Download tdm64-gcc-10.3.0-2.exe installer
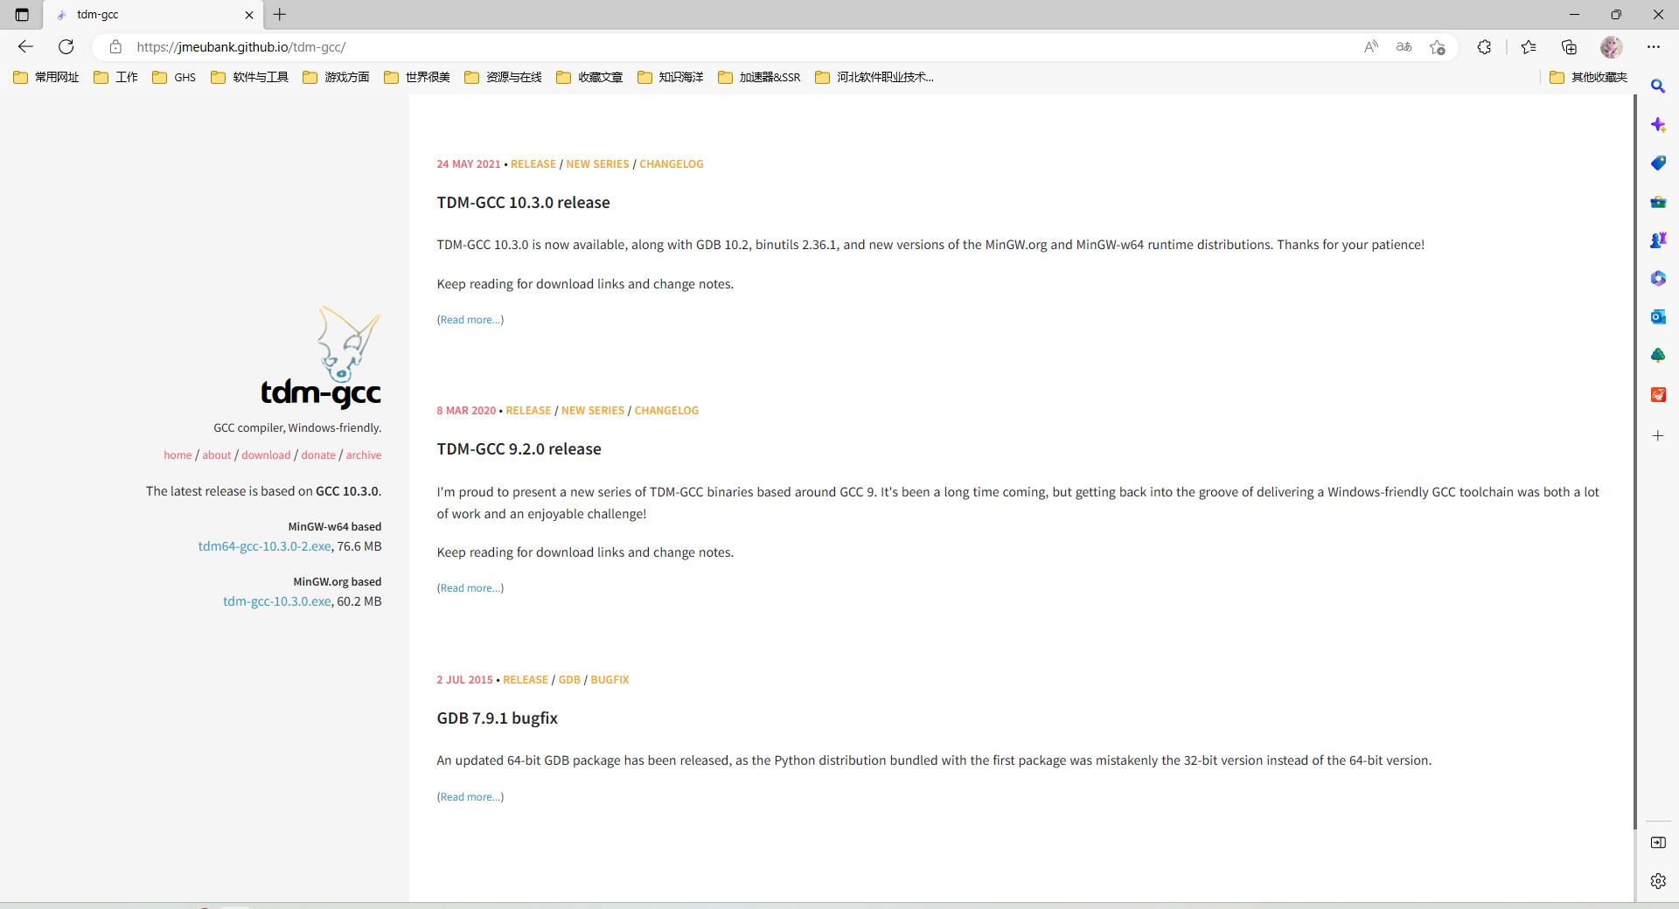The width and height of the screenshot is (1679, 909). 264,546
